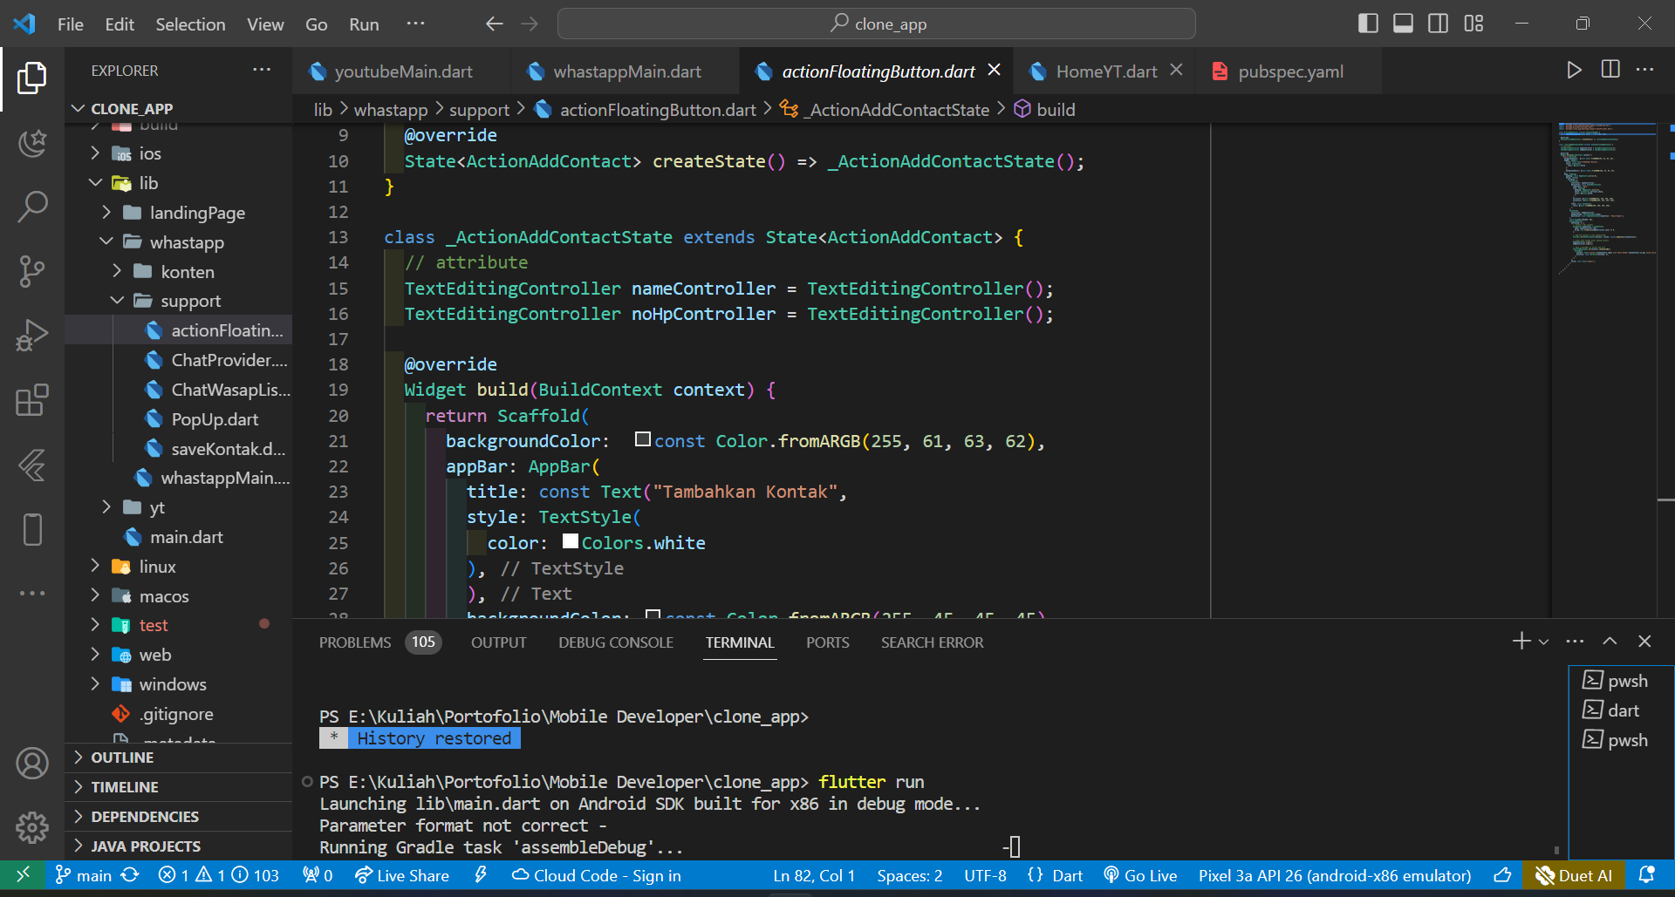Customize the editor layout
The image size is (1675, 897).
(x=1473, y=24)
